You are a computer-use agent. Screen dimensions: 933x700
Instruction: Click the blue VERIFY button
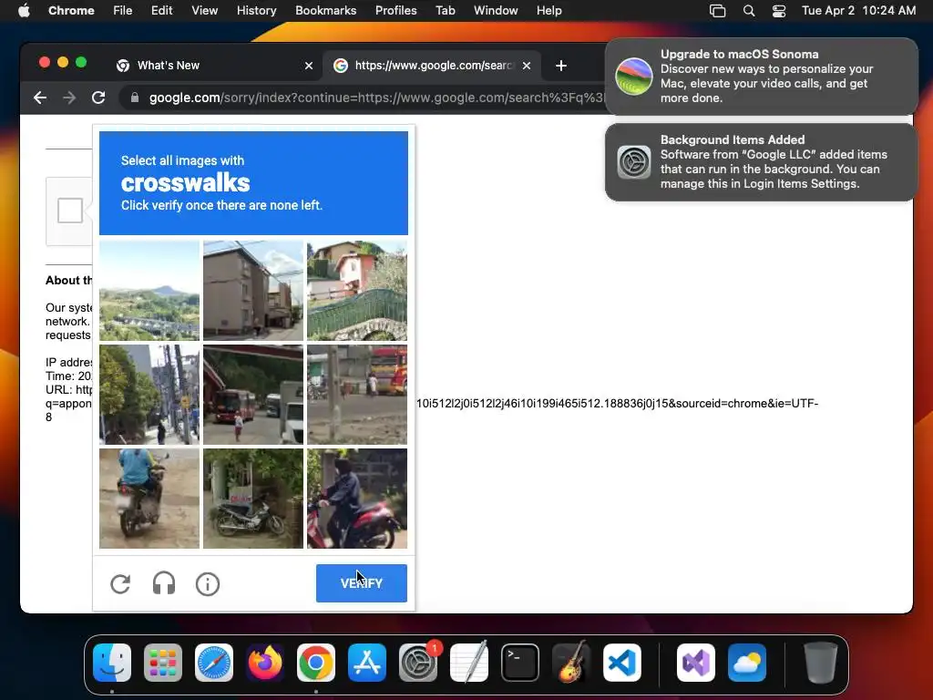pyautogui.click(x=361, y=583)
